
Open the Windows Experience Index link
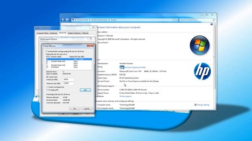click(135, 67)
